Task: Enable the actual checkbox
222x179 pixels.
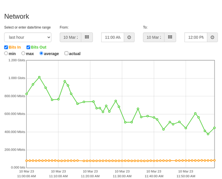Action: [67, 53]
